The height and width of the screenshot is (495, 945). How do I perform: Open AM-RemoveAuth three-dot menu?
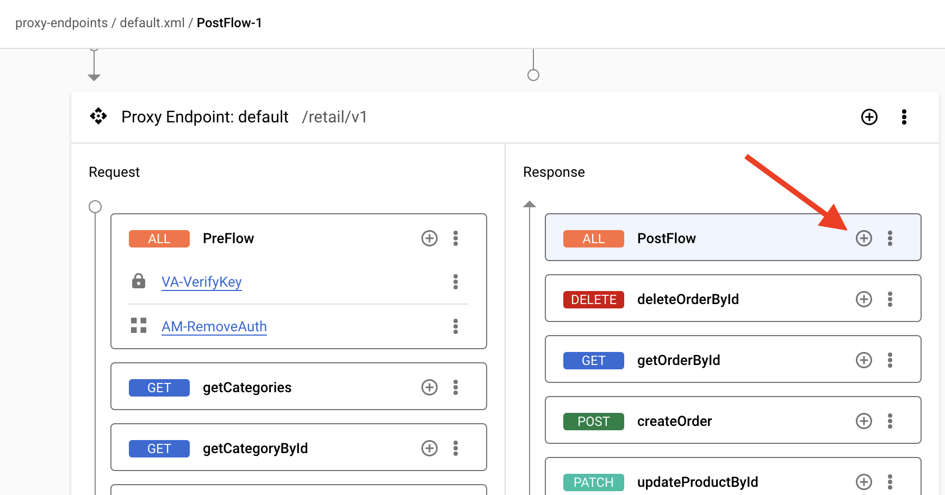[x=455, y=326]
